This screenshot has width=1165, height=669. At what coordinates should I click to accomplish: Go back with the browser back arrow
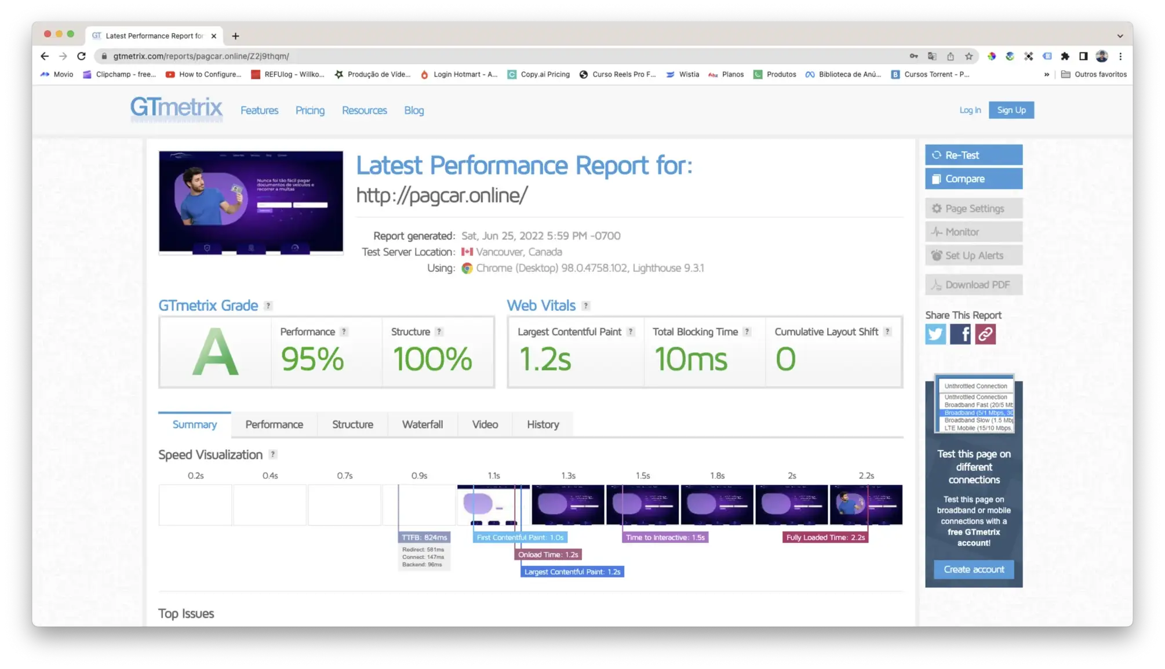tap(45, 56)
